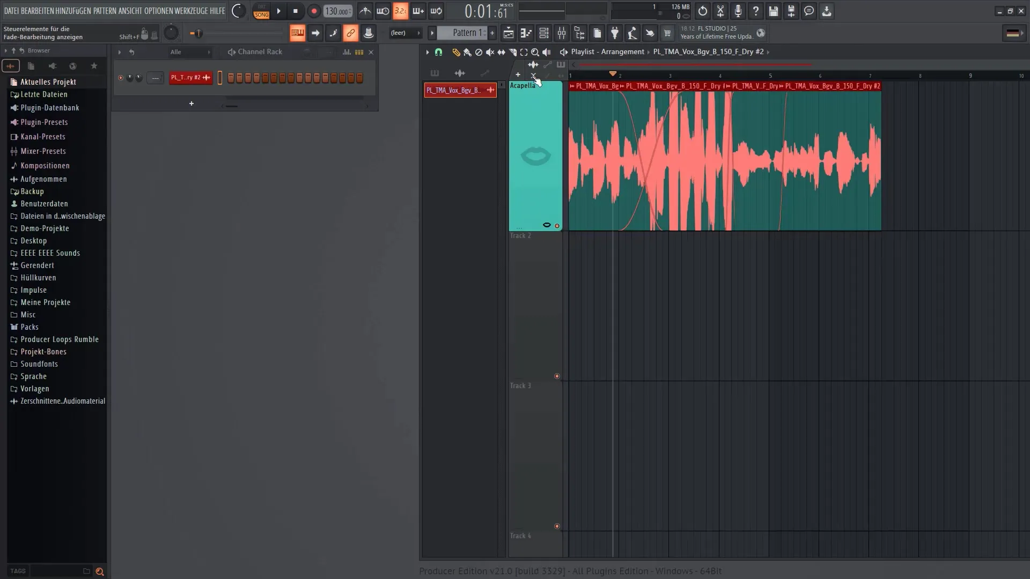1030x579 pixels.
Task: Expand the Packs folder in browser
Action: [30, 326]
